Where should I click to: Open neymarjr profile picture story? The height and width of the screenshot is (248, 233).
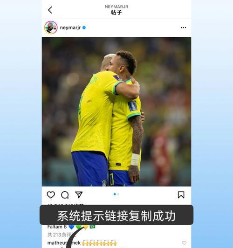click(x=51, y=28)
